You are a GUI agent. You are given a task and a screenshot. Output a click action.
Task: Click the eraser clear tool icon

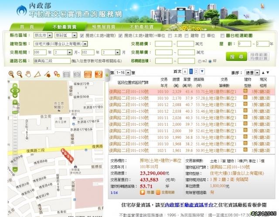pos(48,74)
